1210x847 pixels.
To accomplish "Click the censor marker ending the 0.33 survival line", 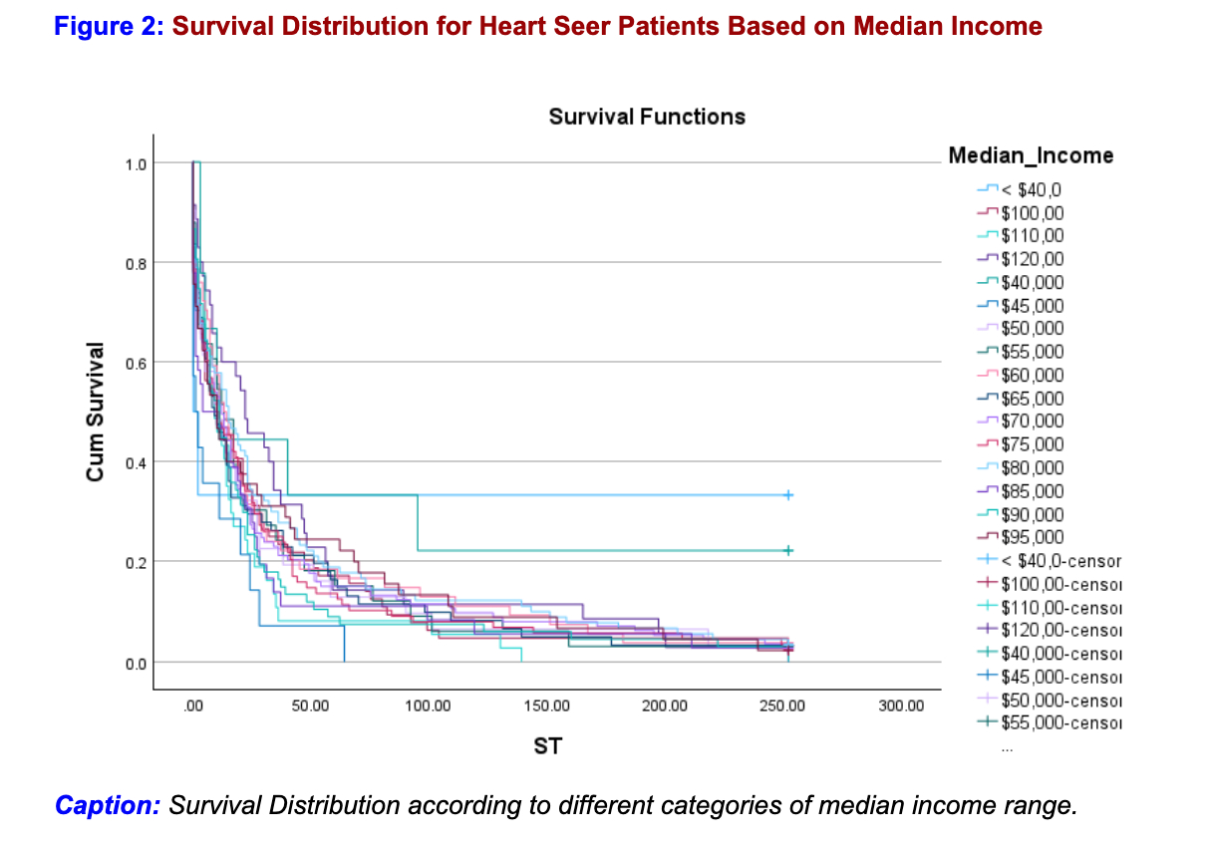I will (788, 494).
